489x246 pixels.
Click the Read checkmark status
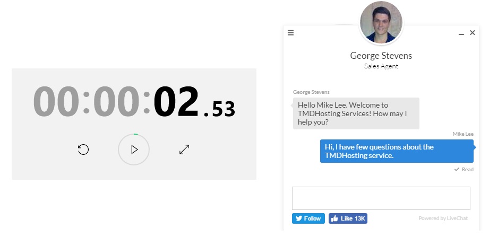464,170
